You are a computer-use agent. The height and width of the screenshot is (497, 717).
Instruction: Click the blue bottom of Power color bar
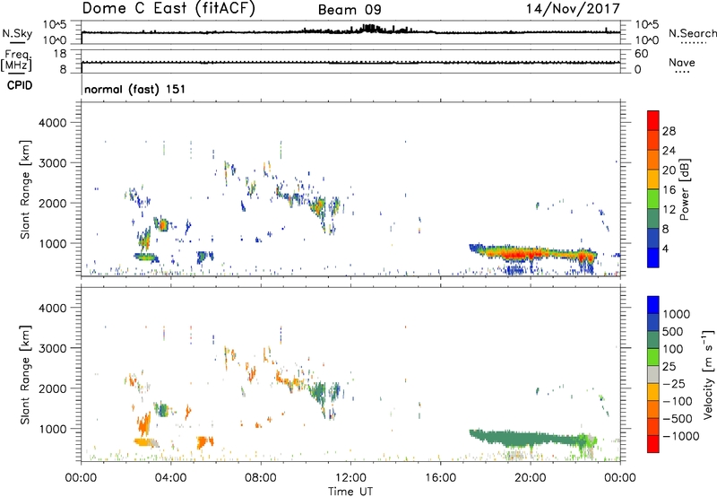coord(653,257)
